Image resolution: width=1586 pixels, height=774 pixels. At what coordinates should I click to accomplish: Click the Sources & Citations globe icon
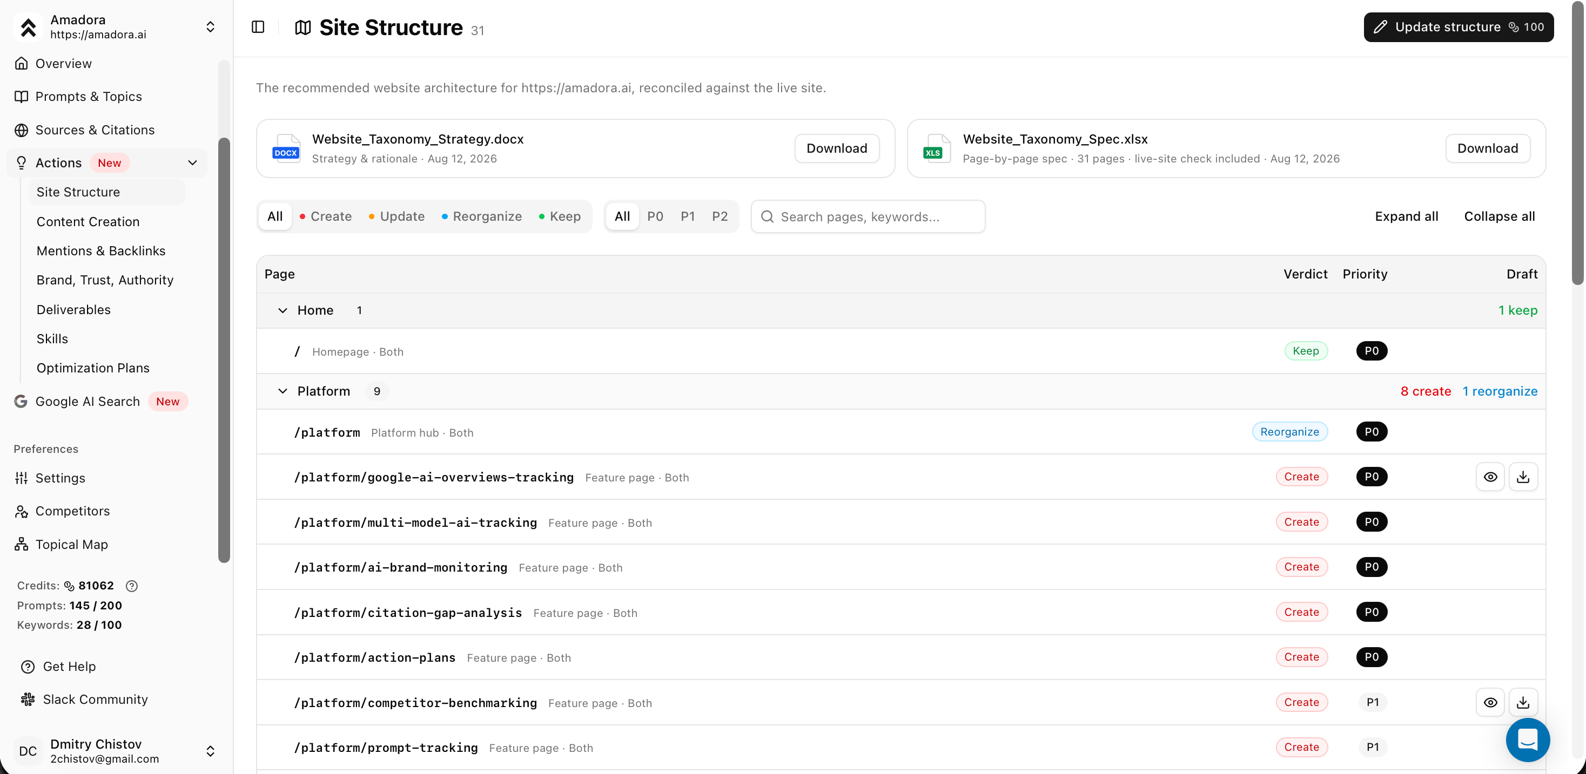point(22,130)
